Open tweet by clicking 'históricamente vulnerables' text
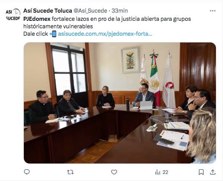223x181 pixels. coord(58,26)
